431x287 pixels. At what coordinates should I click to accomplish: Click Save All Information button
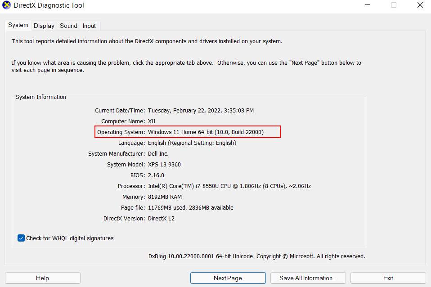308,278
